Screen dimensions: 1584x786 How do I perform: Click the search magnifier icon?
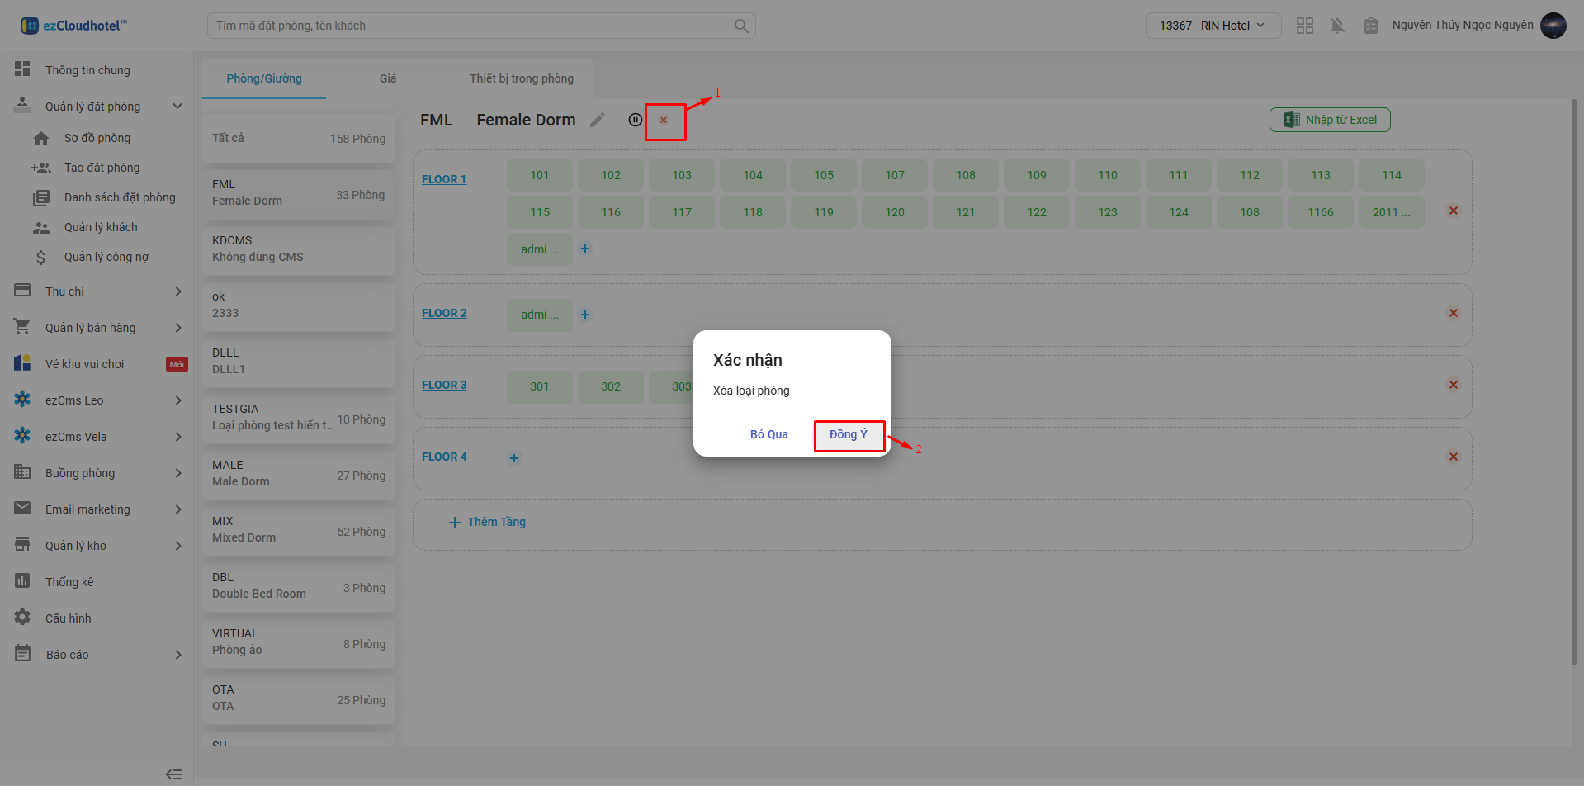tap(741, 26)
